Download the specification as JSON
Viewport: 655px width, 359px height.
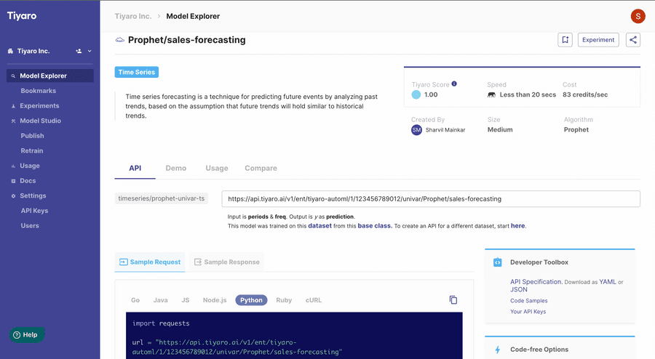(519, 289)
